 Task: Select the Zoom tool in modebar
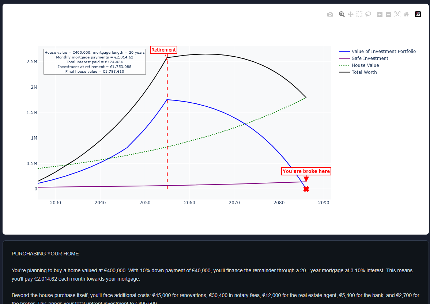pyautogui.click(x=342, y=14)
